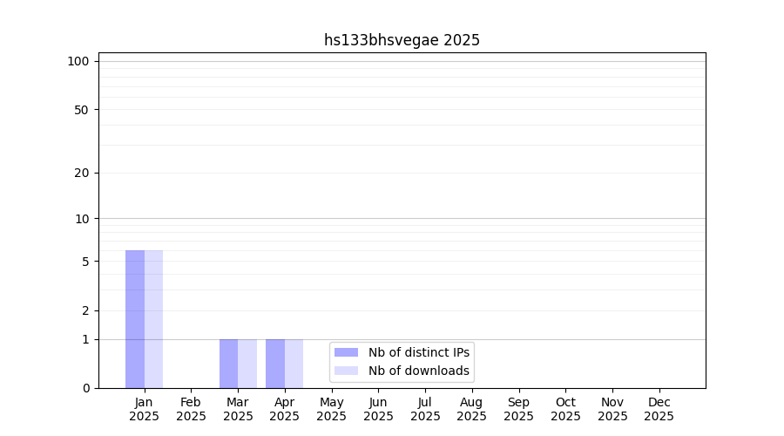Image resolution: width=784 pixels, height=436 pixels.
Task: Pick the April downloads bar
Action: 294,364
